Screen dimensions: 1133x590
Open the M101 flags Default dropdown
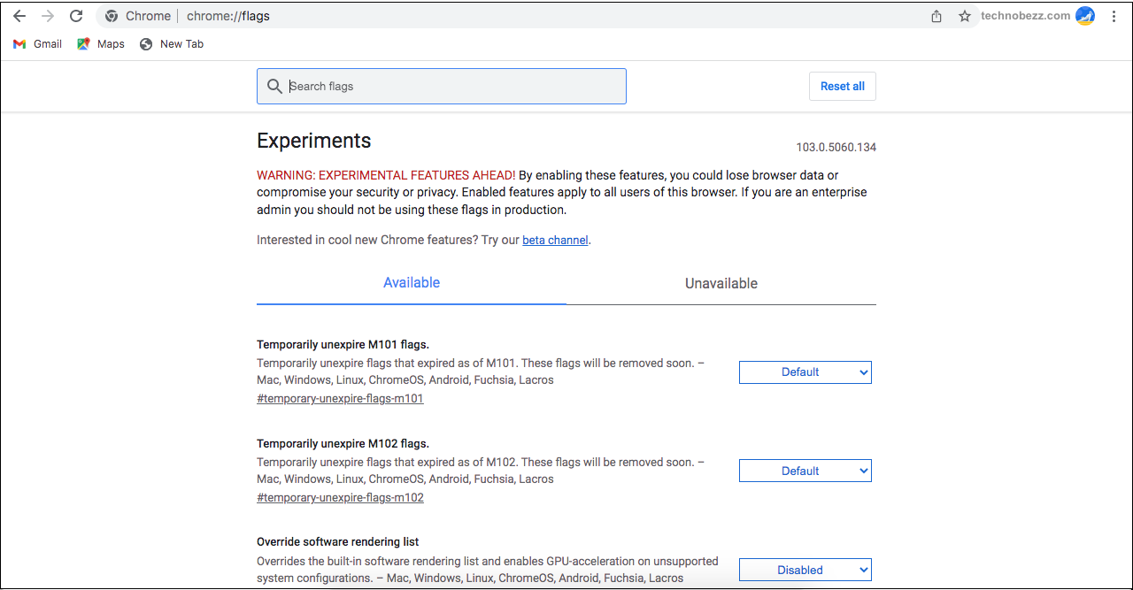coord(805,372)
